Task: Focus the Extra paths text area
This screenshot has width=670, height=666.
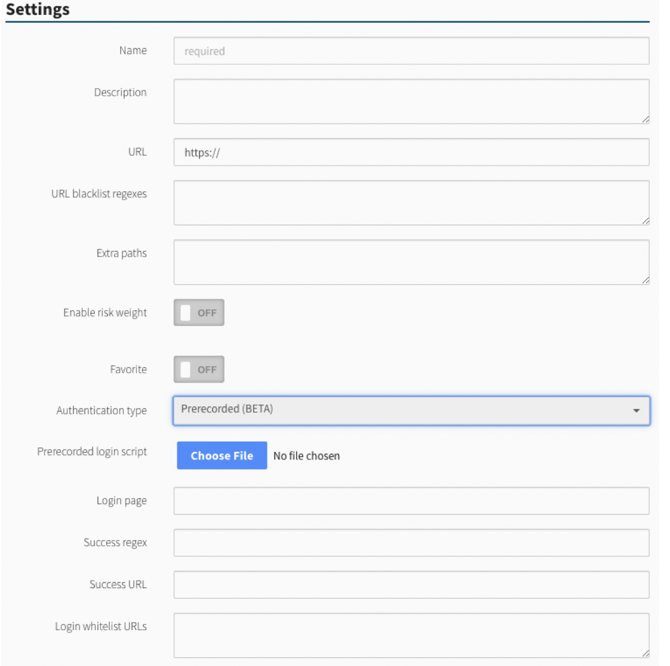Action: [x=411, y=262]
